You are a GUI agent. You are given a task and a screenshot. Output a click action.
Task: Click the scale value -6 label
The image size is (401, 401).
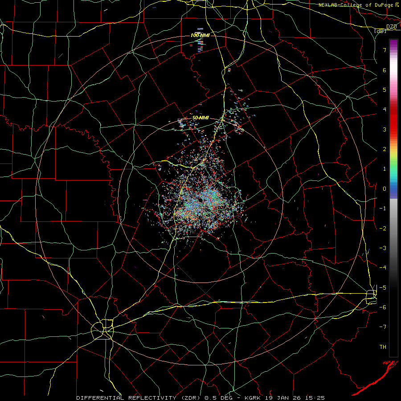(x=383, y=307)
